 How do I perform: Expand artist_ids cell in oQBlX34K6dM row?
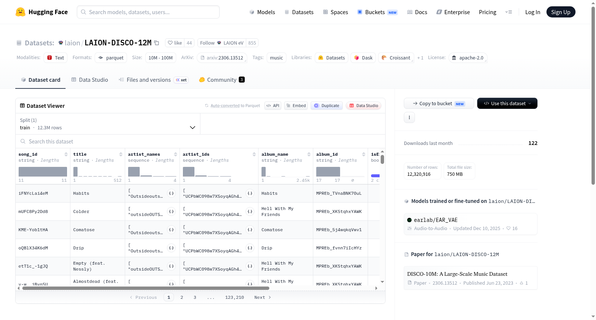click(x=250, y=248)
